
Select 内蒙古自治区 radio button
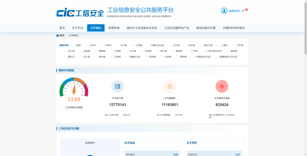[x=148, y=45]
